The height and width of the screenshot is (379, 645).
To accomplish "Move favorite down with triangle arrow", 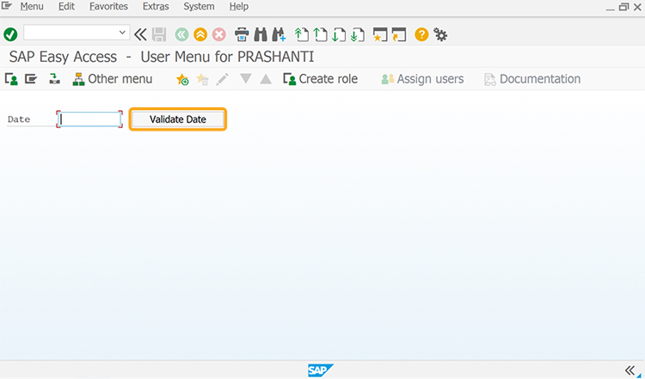I will [246, 78].
